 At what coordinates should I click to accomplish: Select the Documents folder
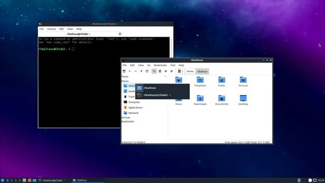tap(221, 100)
